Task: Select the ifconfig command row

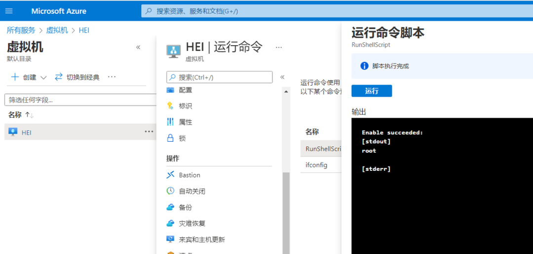Action: pyautogui.click(x=321, y=165)
